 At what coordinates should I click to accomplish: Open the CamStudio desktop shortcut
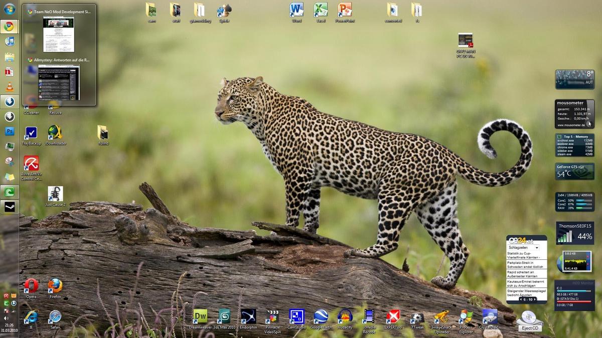point(296,316)
